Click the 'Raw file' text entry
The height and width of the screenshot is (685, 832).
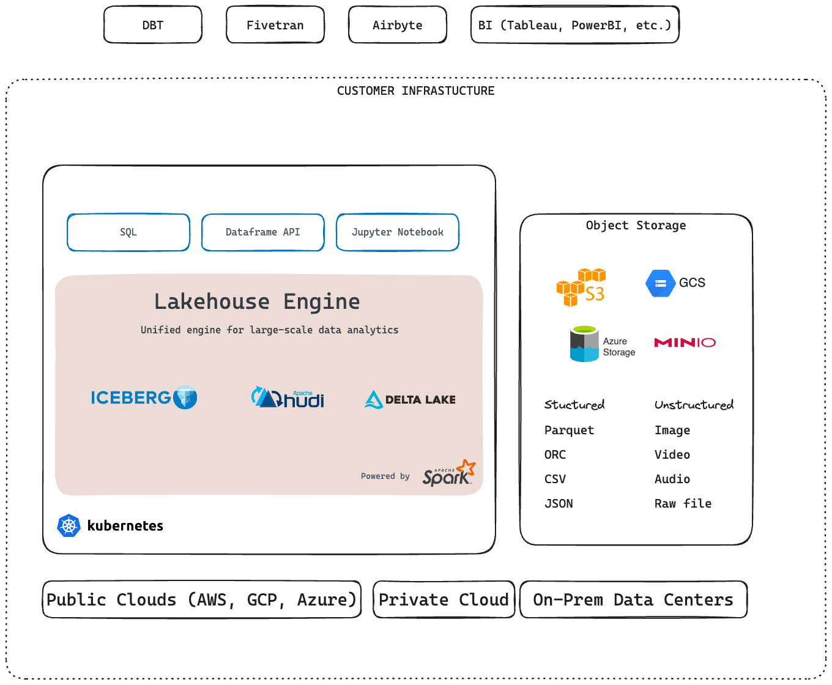(x=683, y=504)
